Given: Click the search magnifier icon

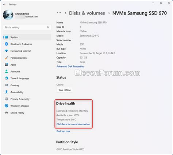Looking at the screenshot, I should tap(48, 27).
